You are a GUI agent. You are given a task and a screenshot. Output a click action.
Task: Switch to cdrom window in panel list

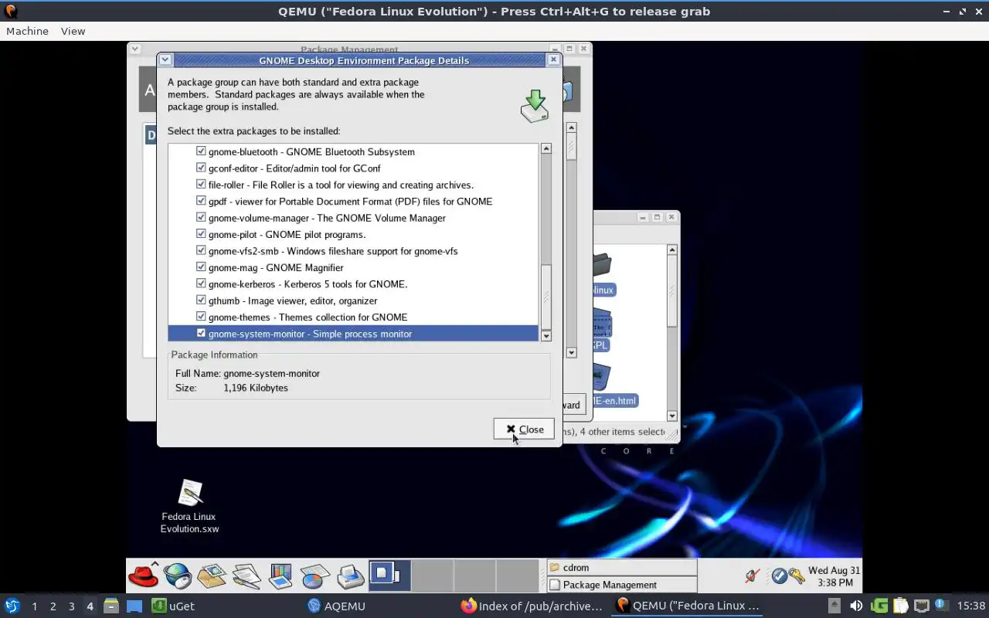[x=622, y=567]
